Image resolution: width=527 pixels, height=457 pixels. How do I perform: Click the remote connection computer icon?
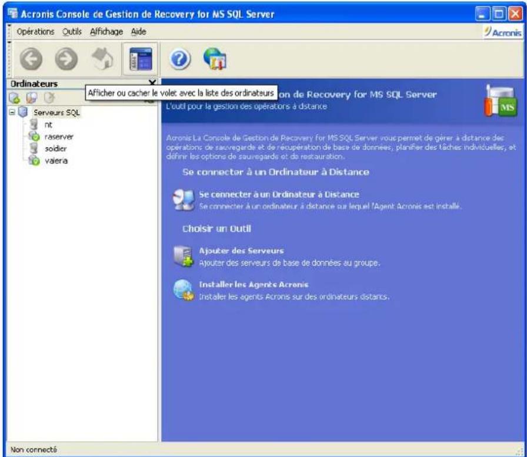(x=184, y=200)
